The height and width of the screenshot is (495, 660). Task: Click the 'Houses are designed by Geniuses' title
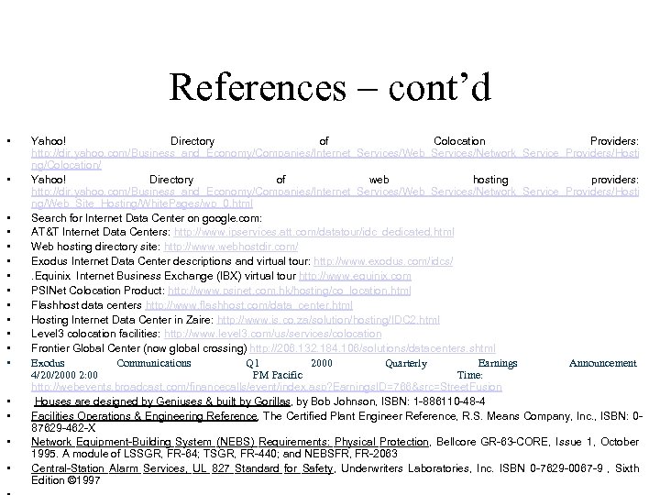click(162, 401)
